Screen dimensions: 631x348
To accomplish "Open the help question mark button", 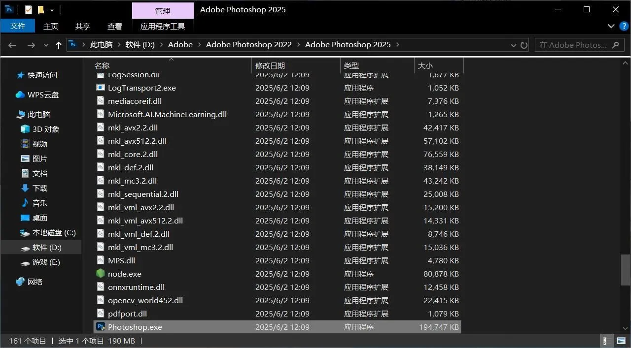I will 623,26.
